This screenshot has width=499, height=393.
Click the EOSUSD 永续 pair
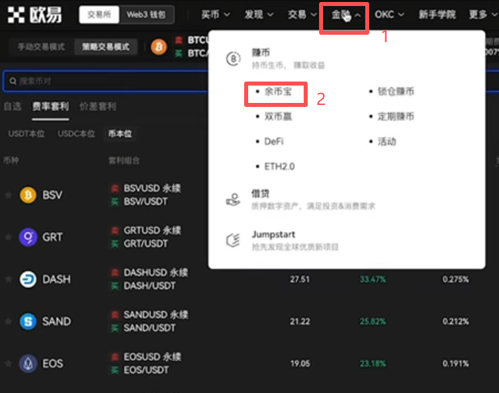click(152, 357)
